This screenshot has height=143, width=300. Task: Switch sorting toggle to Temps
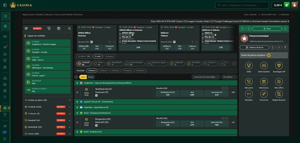[90, 77]
